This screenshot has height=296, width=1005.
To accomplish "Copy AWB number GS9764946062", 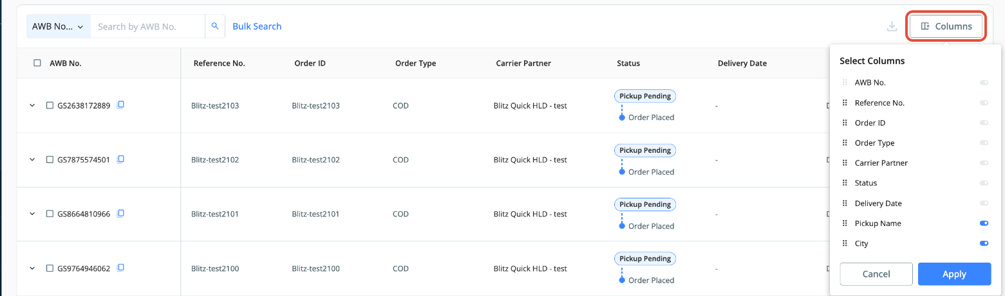I will click(x=120, y=268).
